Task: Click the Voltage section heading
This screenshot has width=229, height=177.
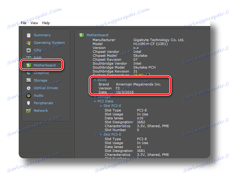Action: (104, 97)
